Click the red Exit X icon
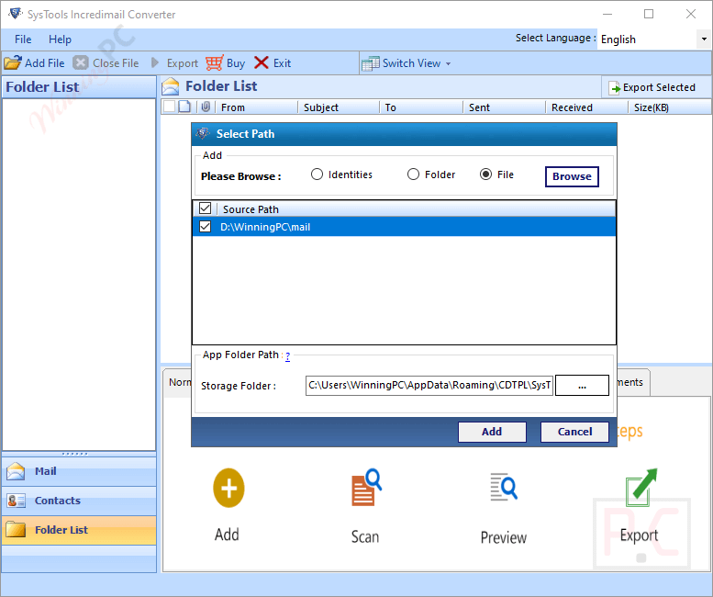The width and height of the screenshot is (713, 597). coord(261,62)
